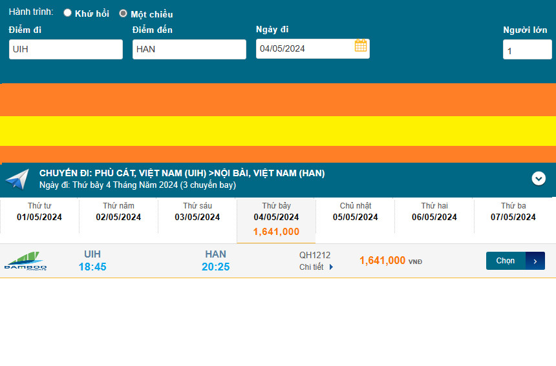Click the Ngày đi date input field
Screen dimensions: 556x366
304,48
